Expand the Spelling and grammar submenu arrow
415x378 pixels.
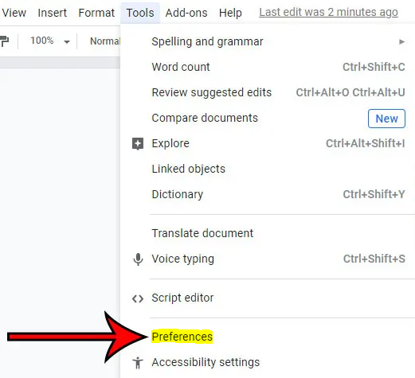(401, 42)
